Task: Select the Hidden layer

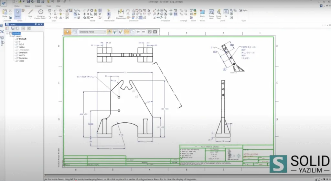Action: coord(22,47)
